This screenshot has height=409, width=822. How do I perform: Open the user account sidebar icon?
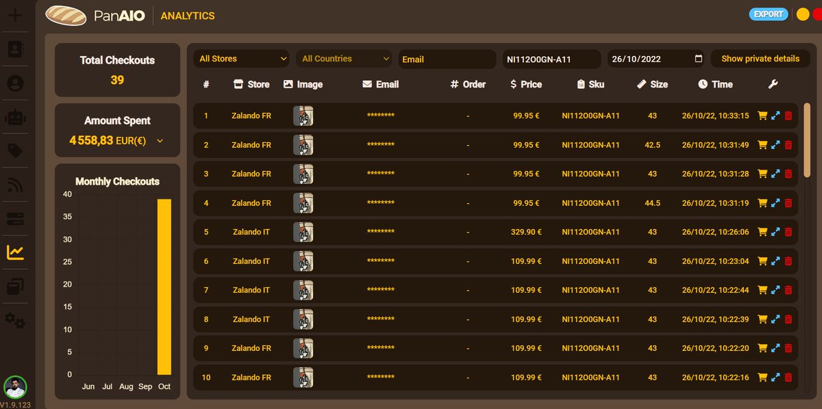15,83
